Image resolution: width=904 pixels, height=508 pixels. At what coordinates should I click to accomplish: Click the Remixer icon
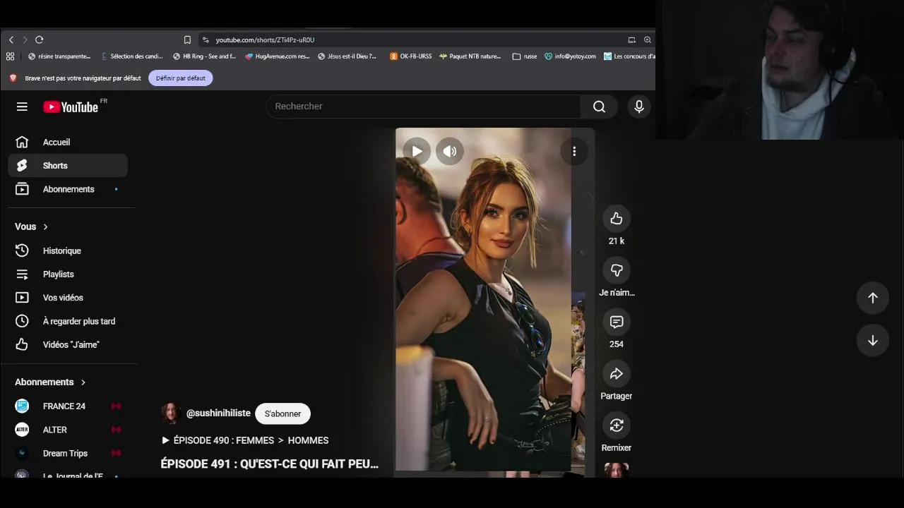tap(617, 425)
